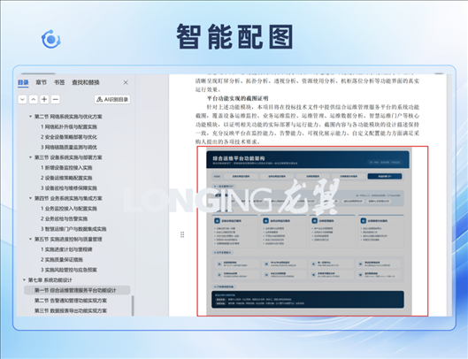Collapse 第五节 实施进度控制与质量管理
This screenshot has width=468, height=359.
point(30,239)
